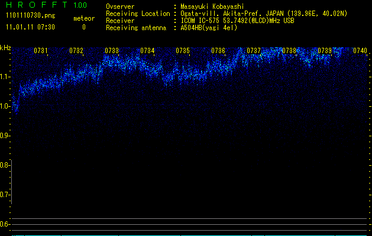
Task: Click the 1101110730.png file name
Action: [x=25, y=16]
